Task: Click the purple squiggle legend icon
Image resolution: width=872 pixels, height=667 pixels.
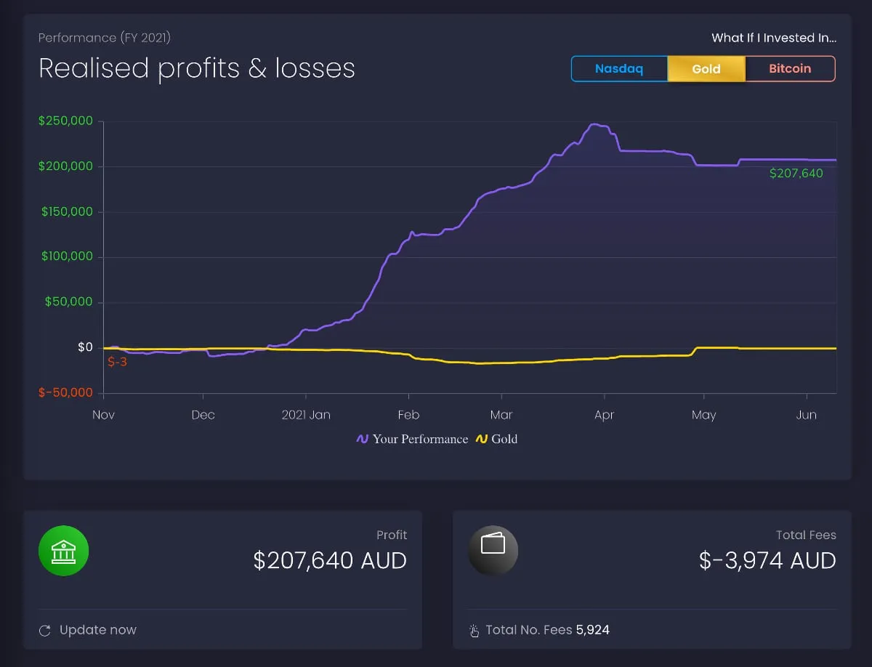Action: click(x=363, y=439)
